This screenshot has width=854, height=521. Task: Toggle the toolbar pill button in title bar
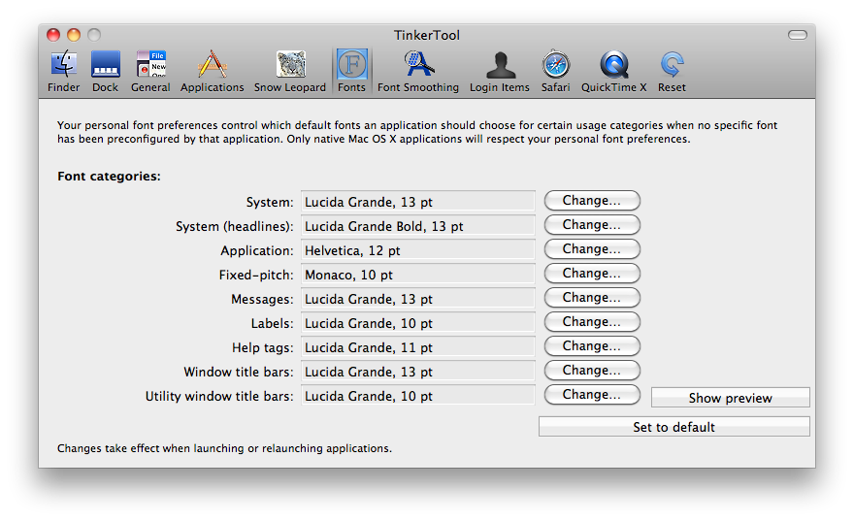(798, 35)
